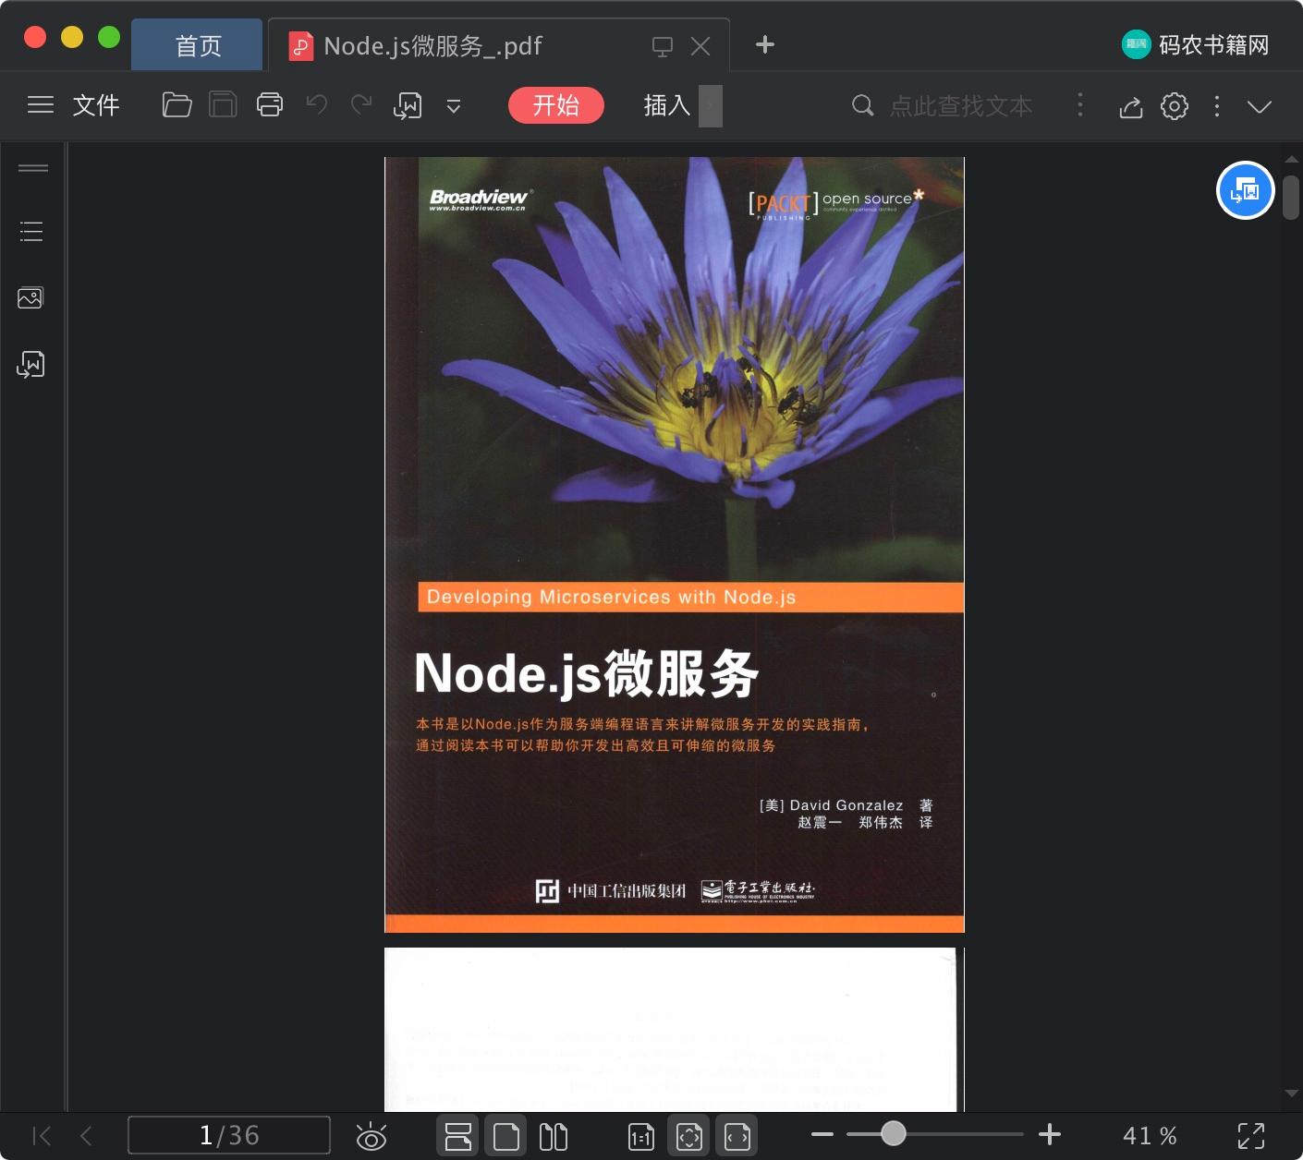Screen dimensions: 1303x1160
Task: Click the scroll down arrow
Action: pos(1291,1094)
